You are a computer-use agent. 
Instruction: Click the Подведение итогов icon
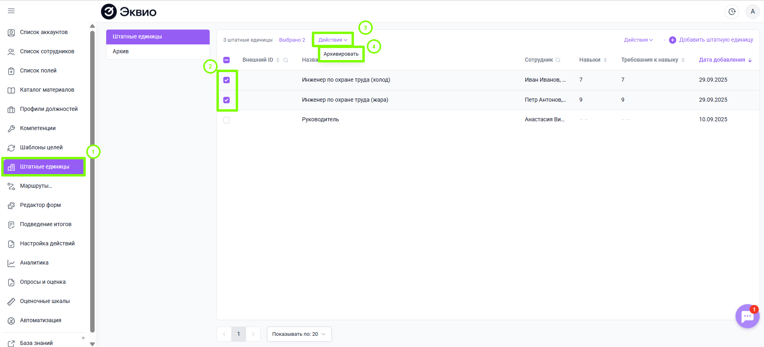pos(11,225)
